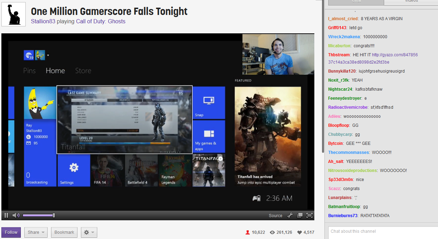Click the stream title heading

109,11
